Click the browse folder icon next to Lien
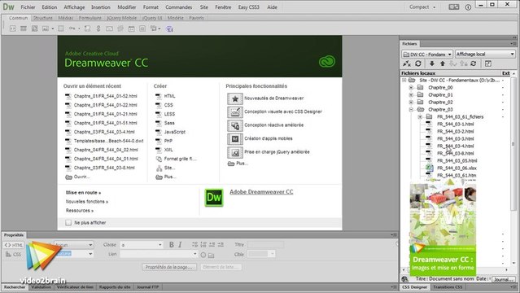Viewport: 520px width, 293px height. coord(211,256)
